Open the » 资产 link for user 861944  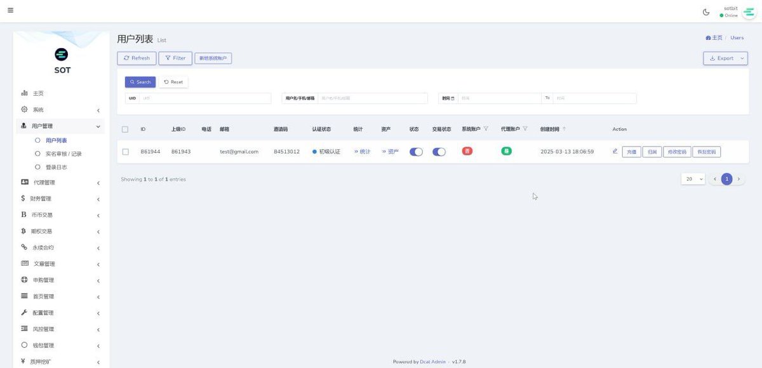click(390, 152)
